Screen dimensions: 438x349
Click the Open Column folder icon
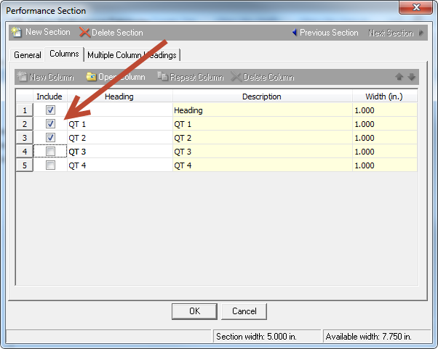(91, 77)
